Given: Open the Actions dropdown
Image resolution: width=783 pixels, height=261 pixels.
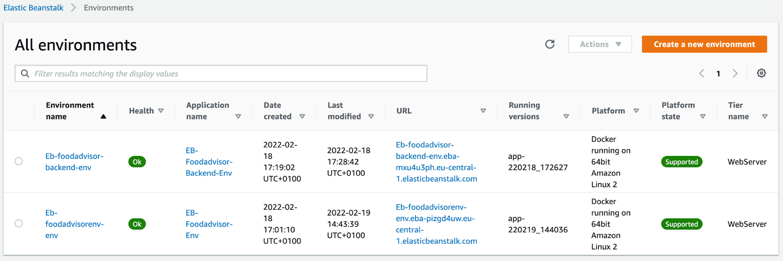Looking at the screenshot, I should (600, 44).
